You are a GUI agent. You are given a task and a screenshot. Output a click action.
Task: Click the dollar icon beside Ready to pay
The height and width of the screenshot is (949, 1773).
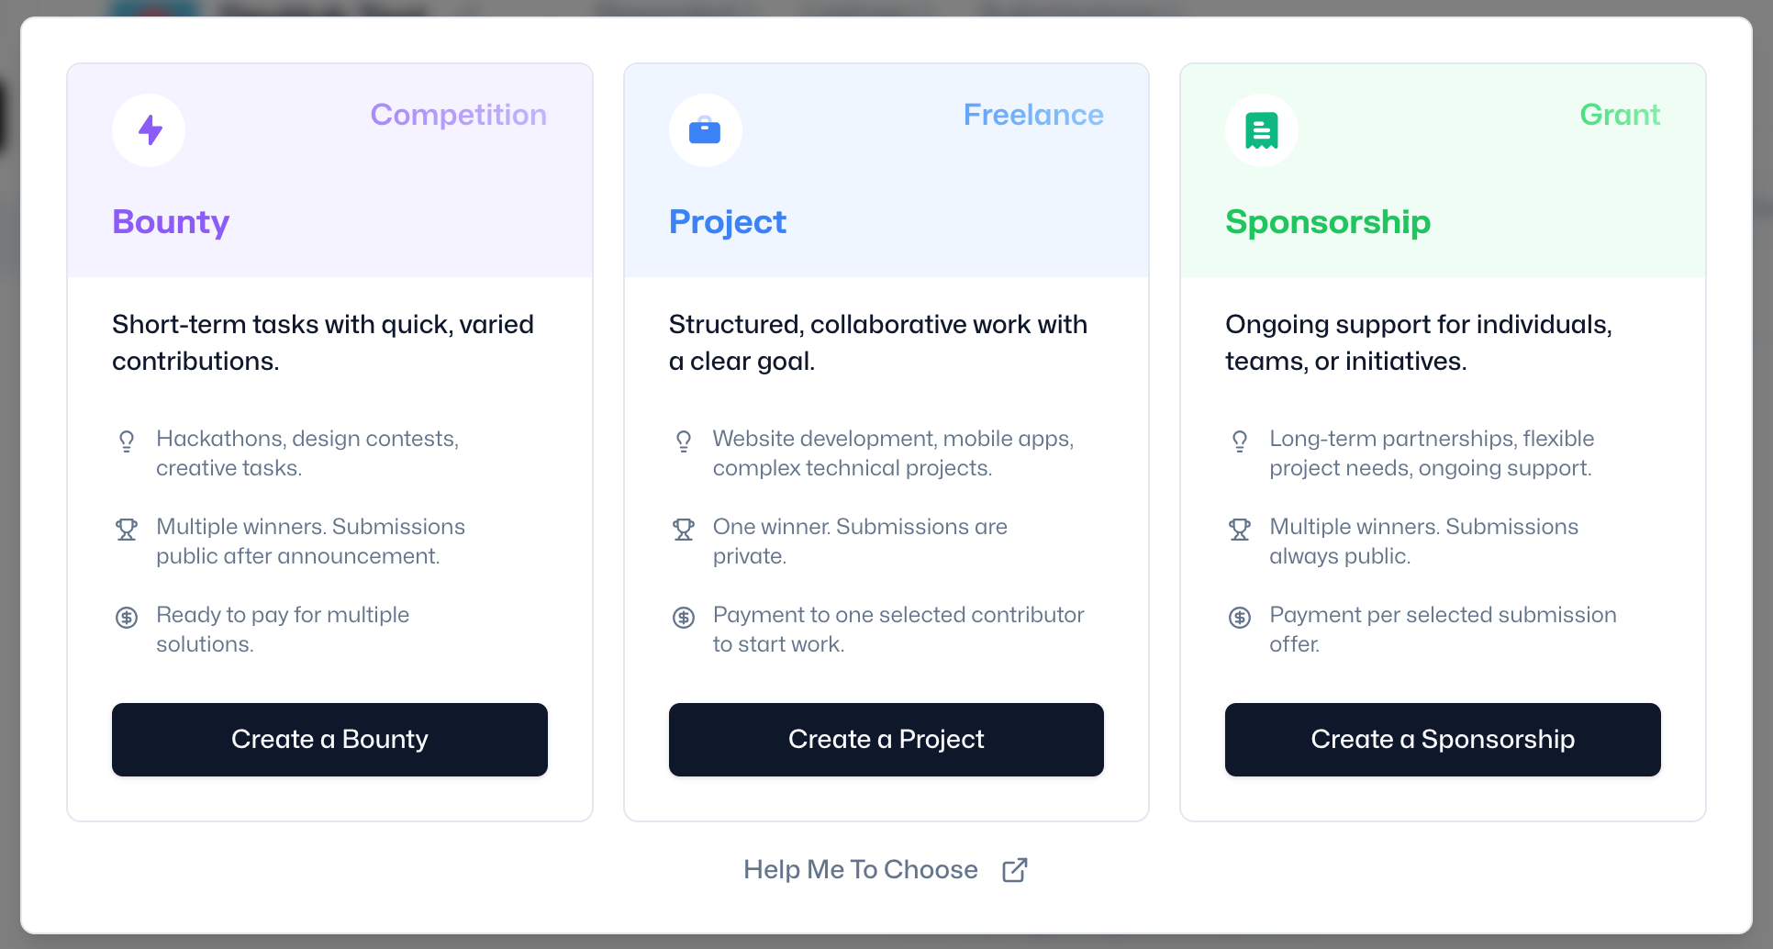[x=127, y=618]
